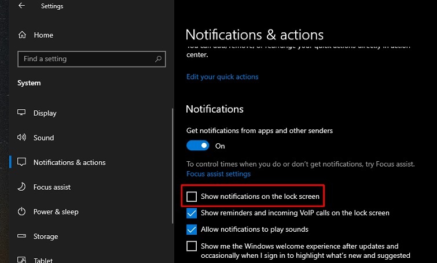Uncheck reminders and incoming VoIP calls checkbox
Image resolution: width=437 pixels, height=263 pixels.
(192, 213)
